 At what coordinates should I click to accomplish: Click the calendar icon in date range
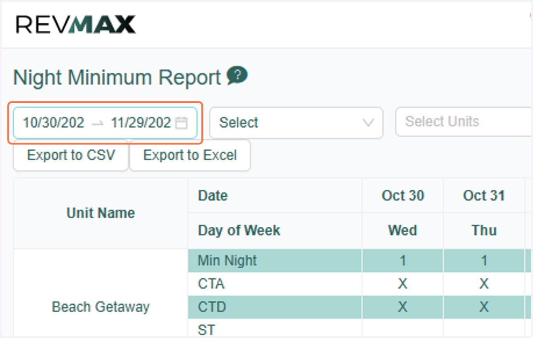[181, 123]
